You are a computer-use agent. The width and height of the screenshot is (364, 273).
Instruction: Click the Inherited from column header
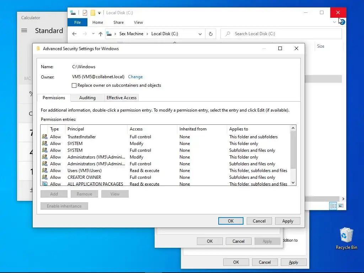point(202,129)
